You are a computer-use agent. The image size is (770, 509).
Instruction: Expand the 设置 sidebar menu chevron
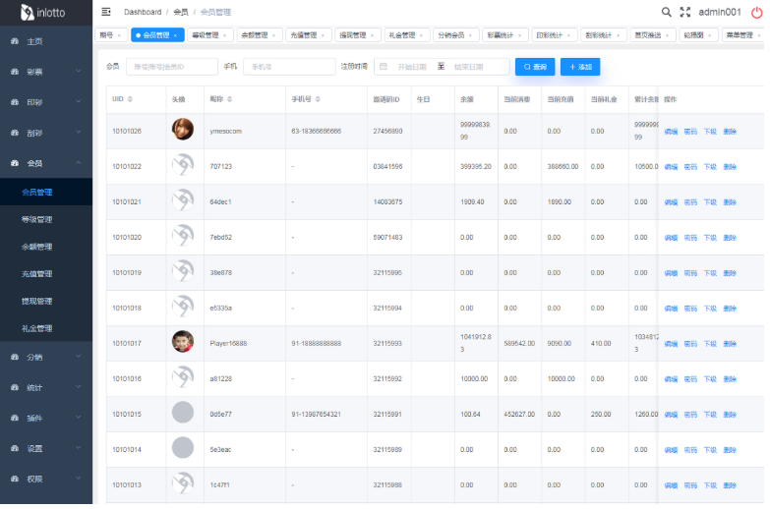(x=79, y=448)
